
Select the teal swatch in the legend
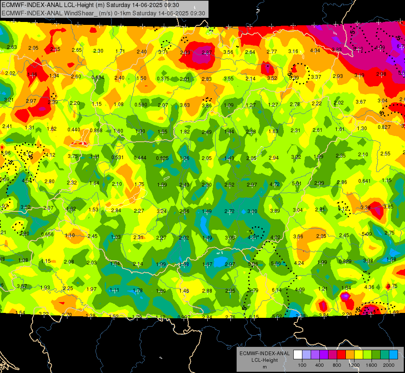pyautogui.click(x=385, y=355)
